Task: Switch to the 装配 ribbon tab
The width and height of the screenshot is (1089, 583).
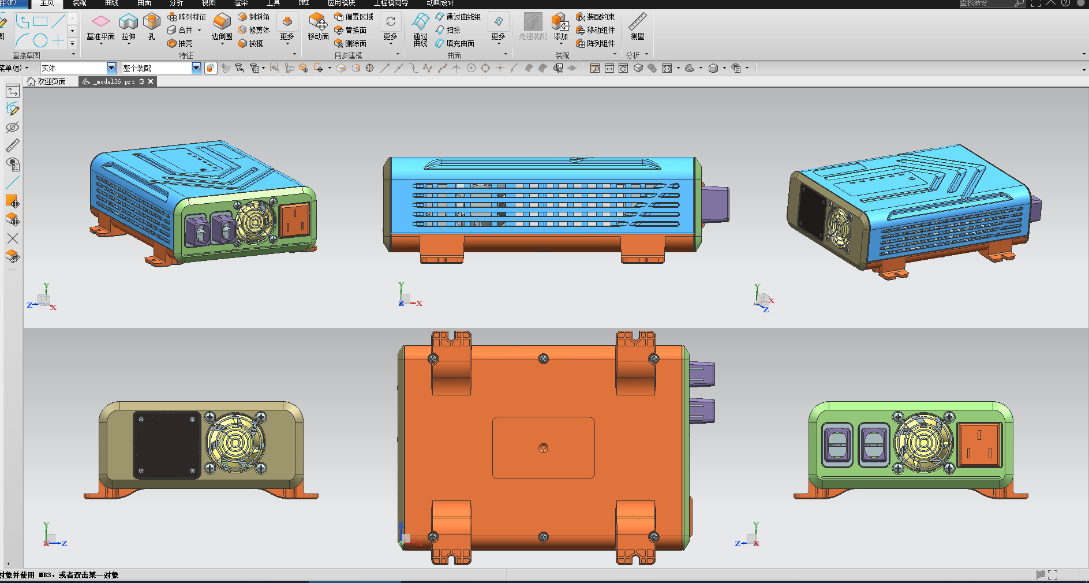Action: click(x=79, y=3)
